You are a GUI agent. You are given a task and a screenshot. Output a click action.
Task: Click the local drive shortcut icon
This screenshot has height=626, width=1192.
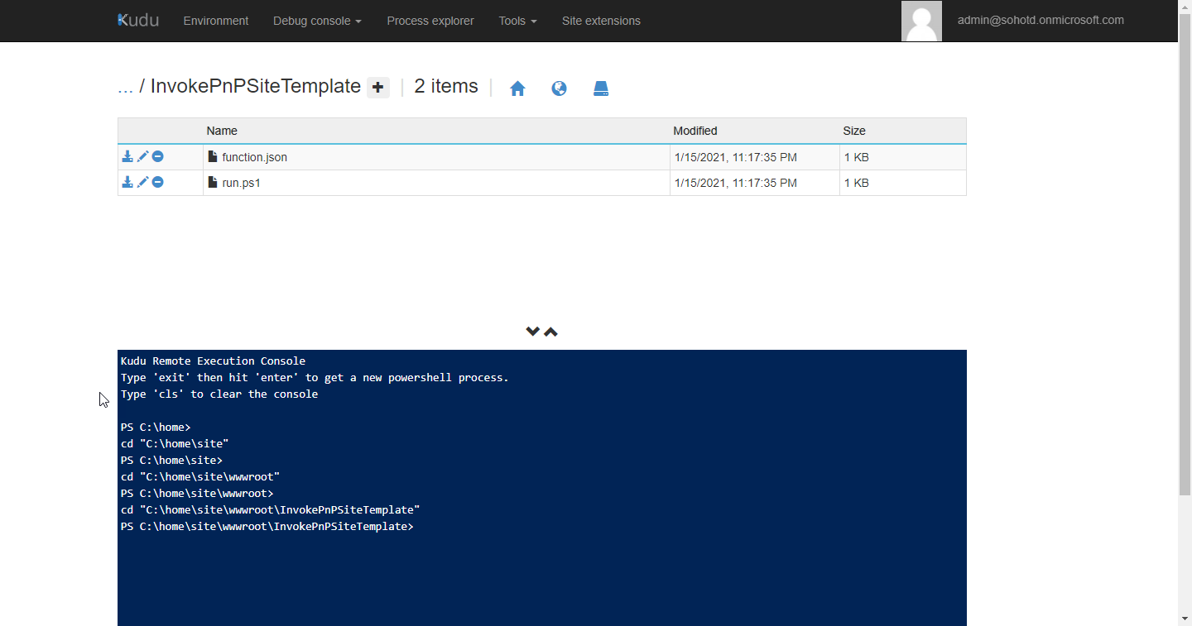[600, 88]
